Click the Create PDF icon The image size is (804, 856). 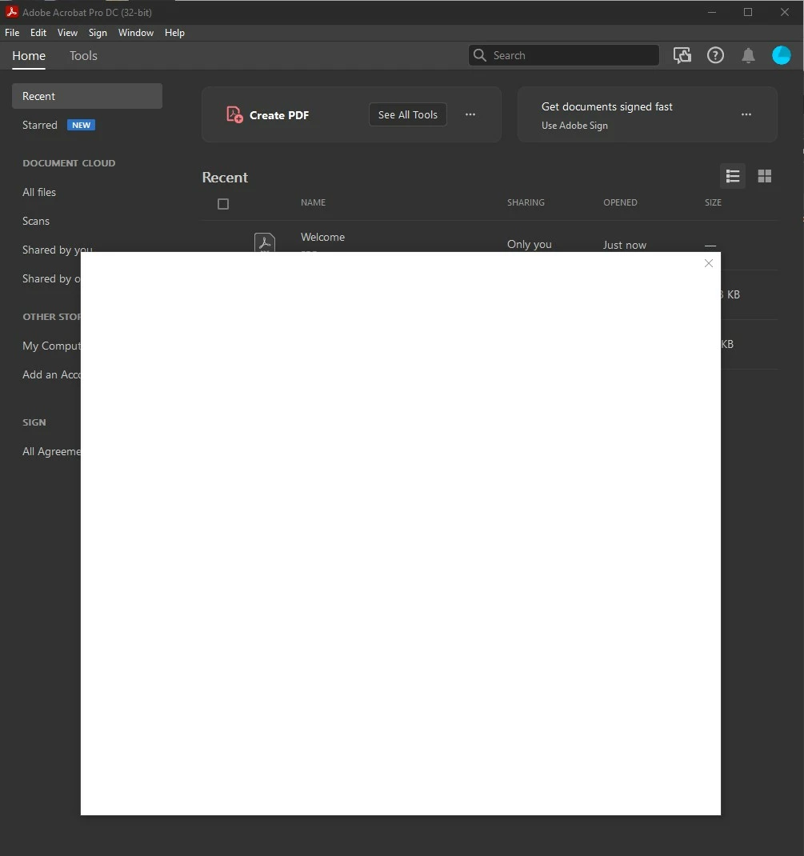pos(234,114)
